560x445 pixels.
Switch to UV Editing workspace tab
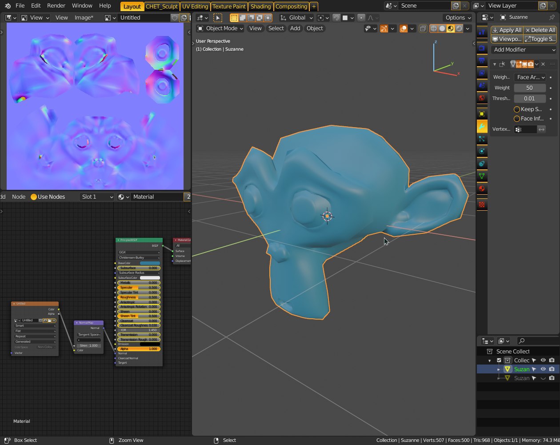click(195, 6)
